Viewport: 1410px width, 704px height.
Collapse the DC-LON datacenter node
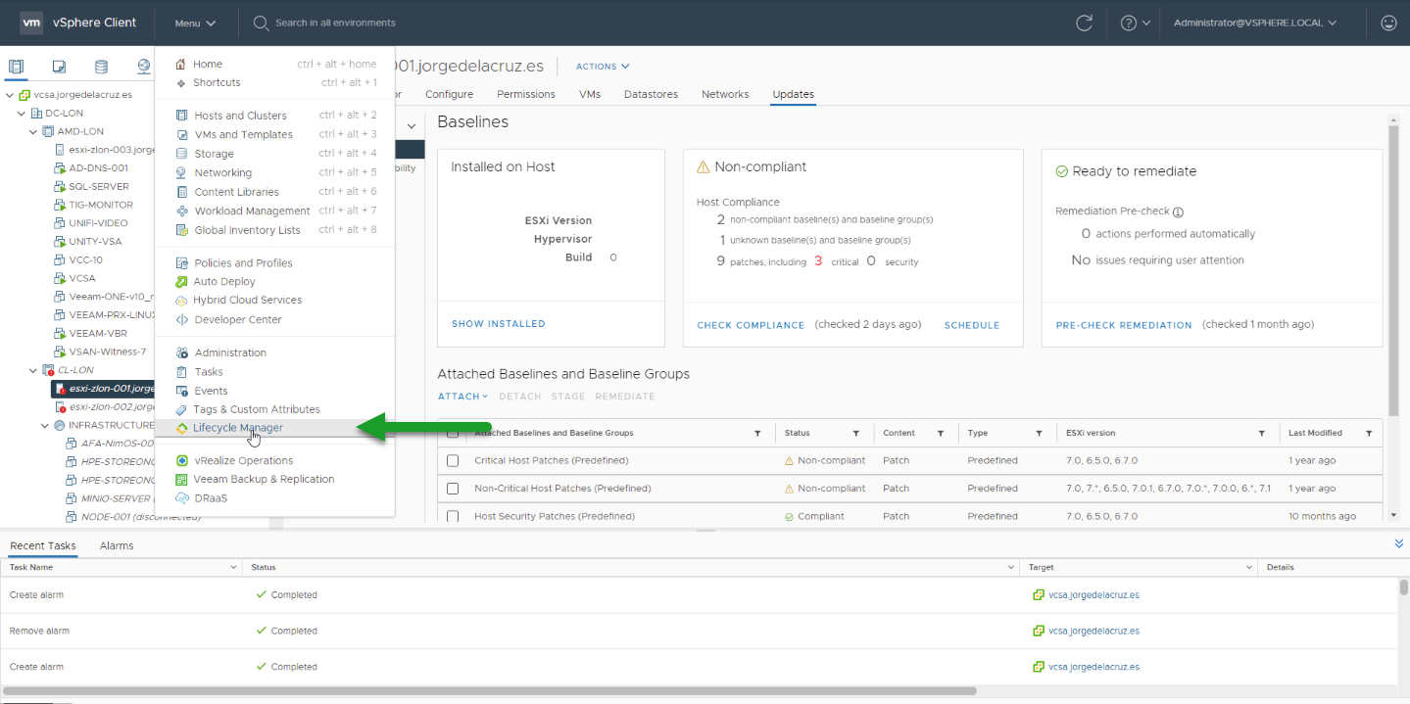[22, 113]
